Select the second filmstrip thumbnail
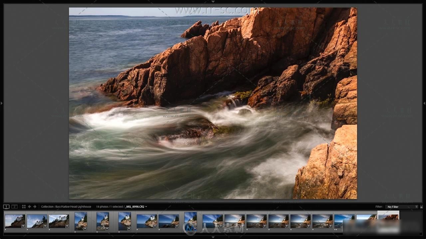The image size is (426, 239). coord(37,221)
